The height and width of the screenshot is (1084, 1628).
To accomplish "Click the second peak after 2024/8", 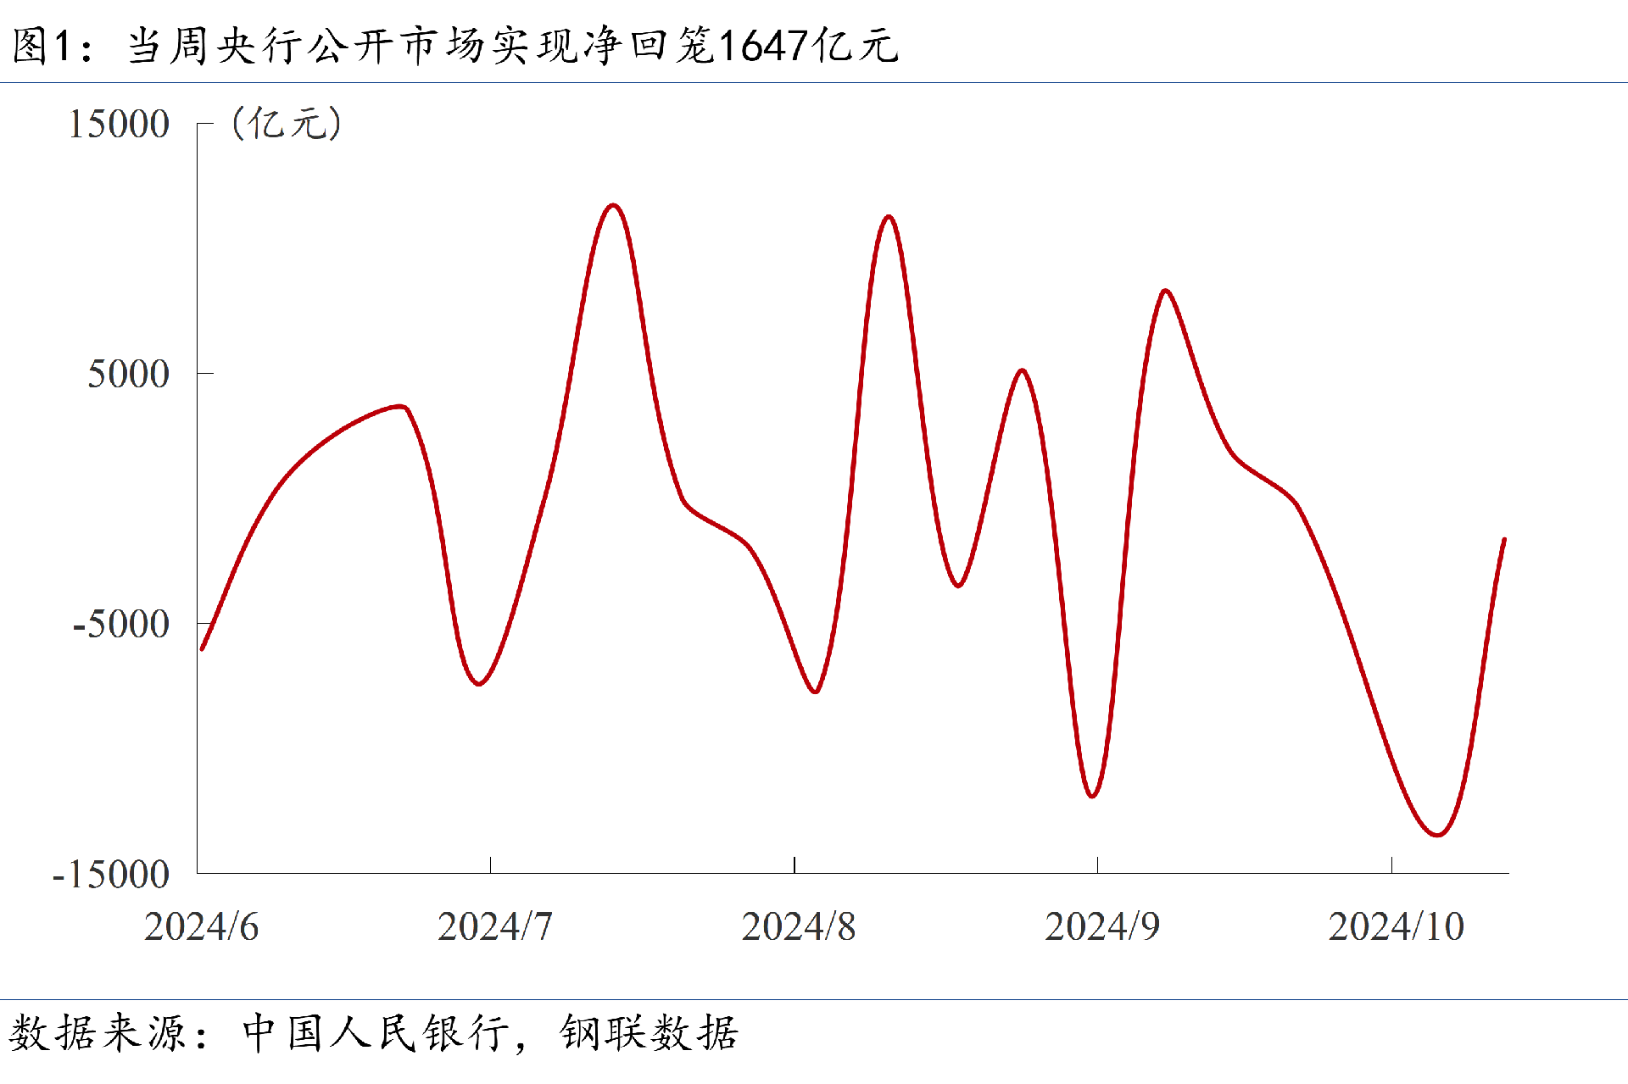I will 1023,370.
